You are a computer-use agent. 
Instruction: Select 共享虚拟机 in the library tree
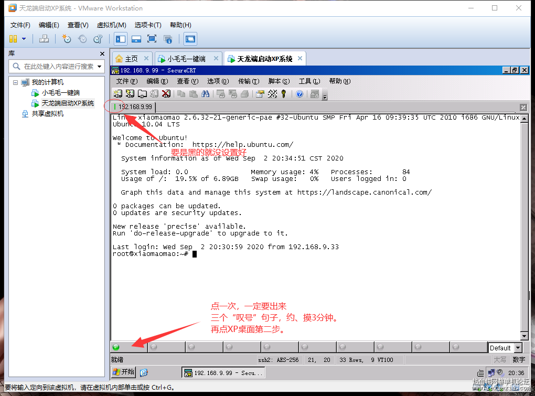pos(47,114)
